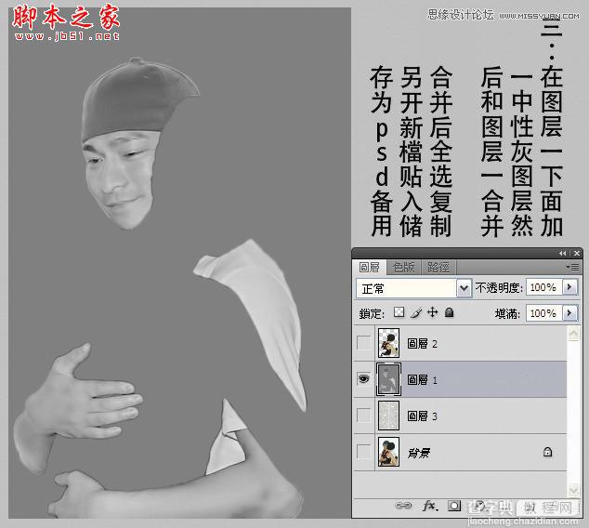
Task: Hide 圖層 1 via eye icon
Action: [363, 379]
